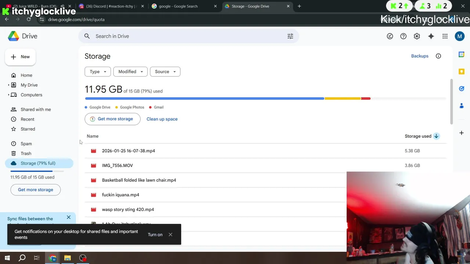Expand the My Drive tree arrow
Screen dimensions: 470x264
[x=8, y=85]
